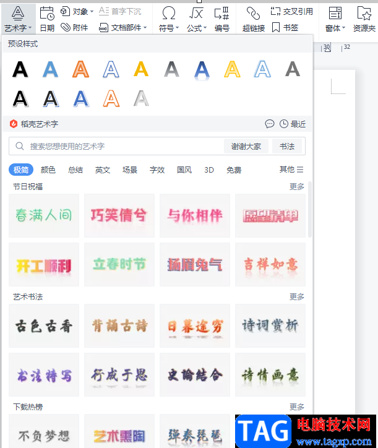This screenshot has width=378, height=448.
Task: Select the orange outline A preset, second row
Action: pos(111,98)
